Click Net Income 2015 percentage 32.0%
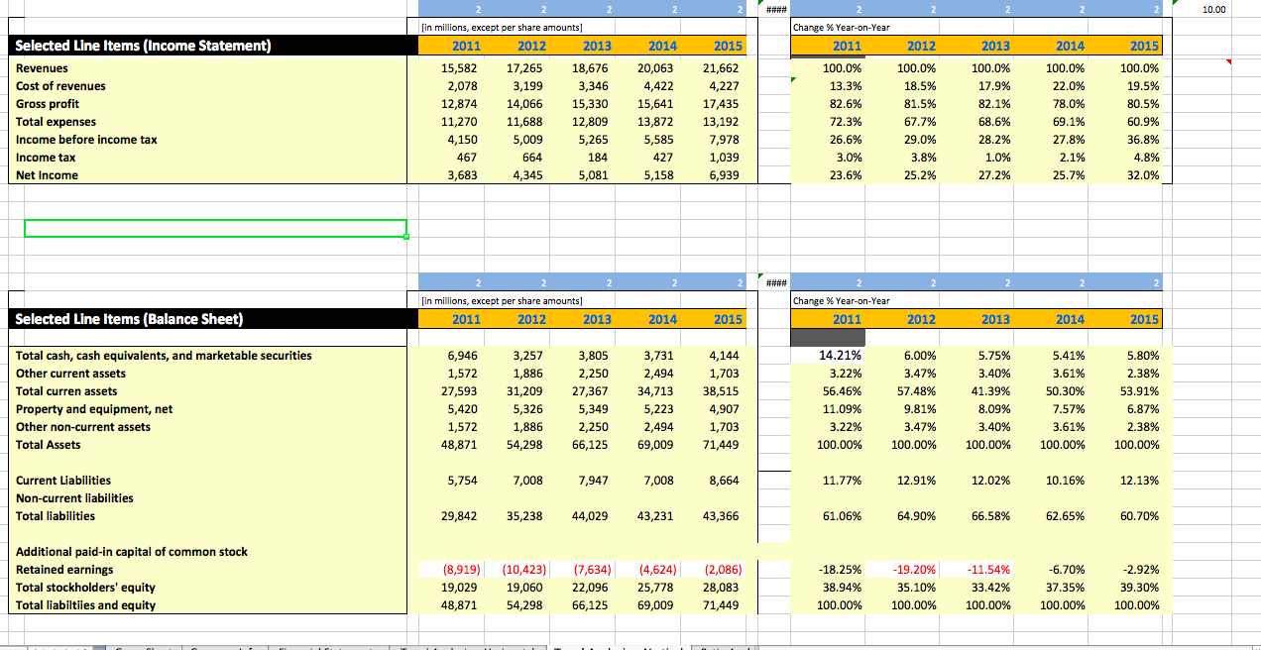The image size is (1261, 650). pos(1142,175)
